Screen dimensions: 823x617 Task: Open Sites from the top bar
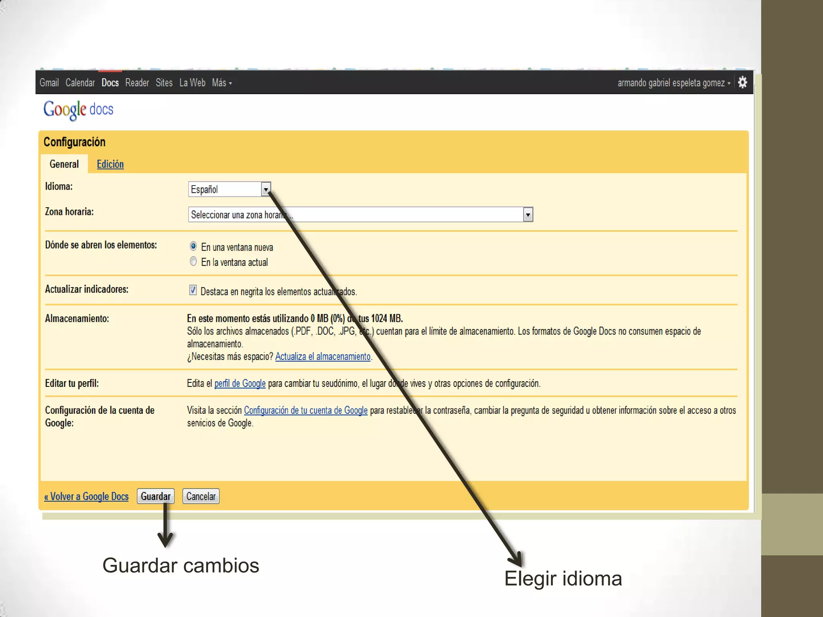click(x=164, y=83)
